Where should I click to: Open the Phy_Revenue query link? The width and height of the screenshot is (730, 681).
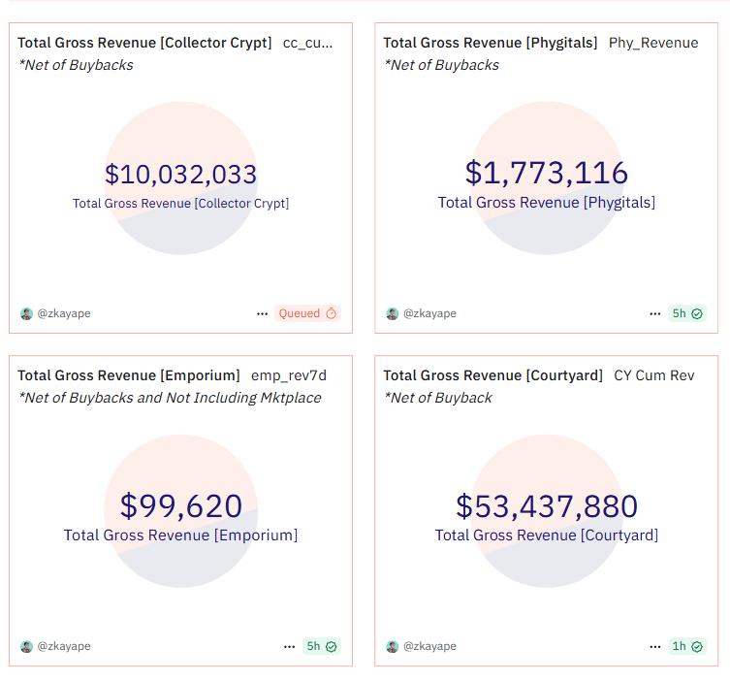[x=653, y=43]
